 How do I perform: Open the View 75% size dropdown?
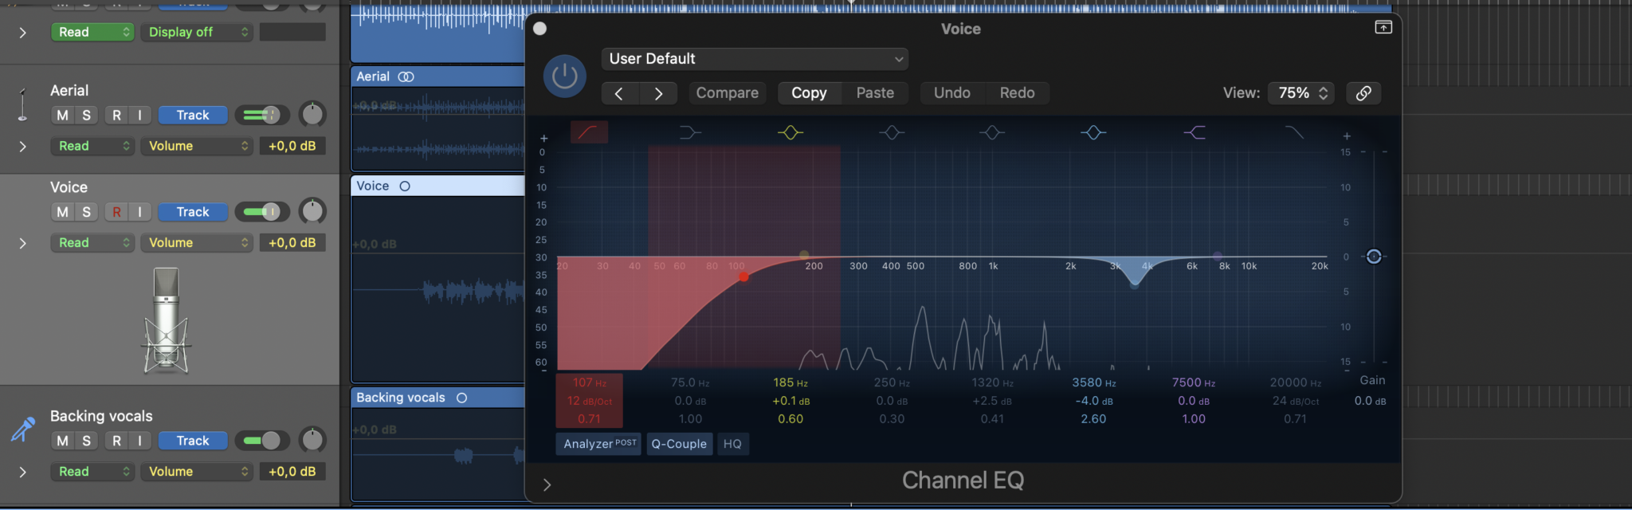tap(1300, 93)
